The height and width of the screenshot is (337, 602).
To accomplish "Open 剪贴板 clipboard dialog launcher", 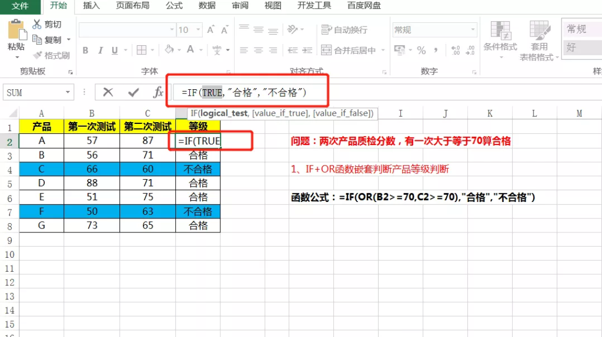I will click(x=71, y=72).
